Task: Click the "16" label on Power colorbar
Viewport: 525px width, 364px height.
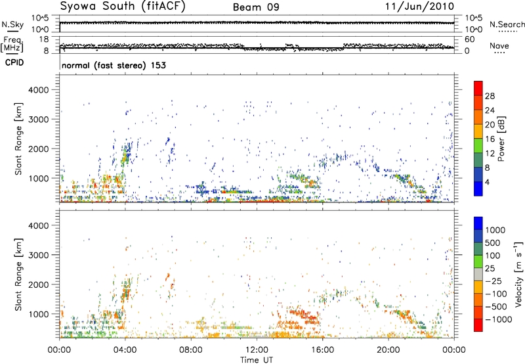Action: pyautogui.click(x=490, y=139)
